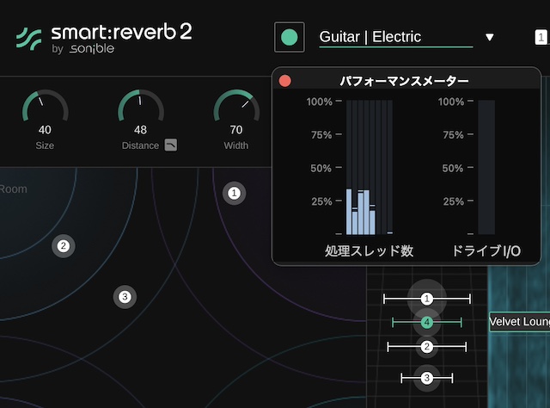Select node 1 in the room circles
Viewport: 550px width, 408px height.
pos(233,194)
